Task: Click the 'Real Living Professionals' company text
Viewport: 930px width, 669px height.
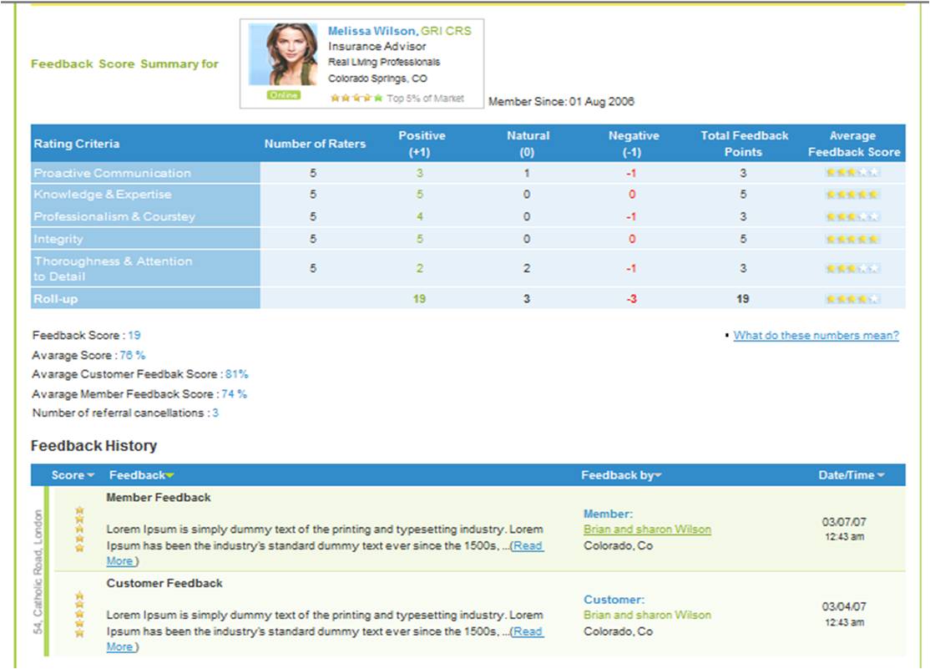Action: tap(384, 63)
